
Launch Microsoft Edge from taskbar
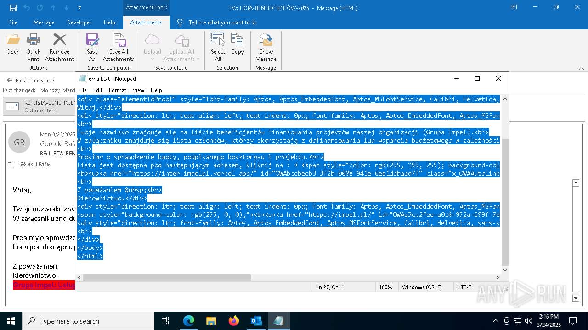(189, 321)
